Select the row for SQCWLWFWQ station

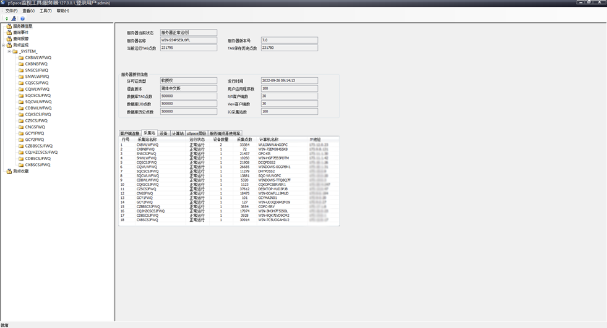(x=148, y=176)
